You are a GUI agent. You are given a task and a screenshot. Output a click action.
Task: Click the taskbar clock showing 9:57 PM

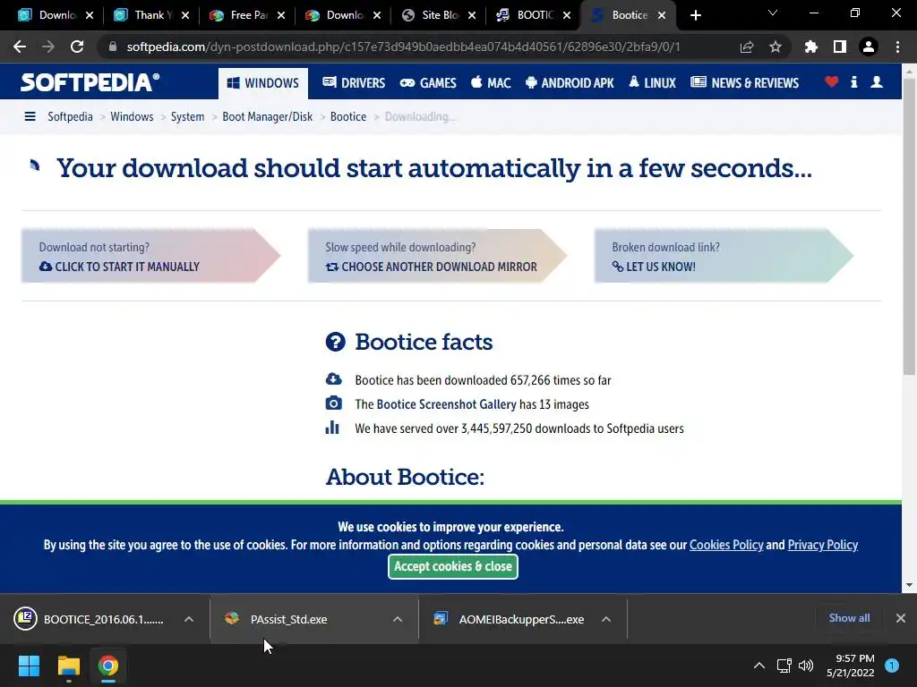point(851,666)
